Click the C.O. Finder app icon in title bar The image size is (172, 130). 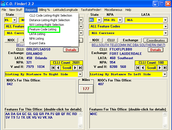click(x=3, y=4)
